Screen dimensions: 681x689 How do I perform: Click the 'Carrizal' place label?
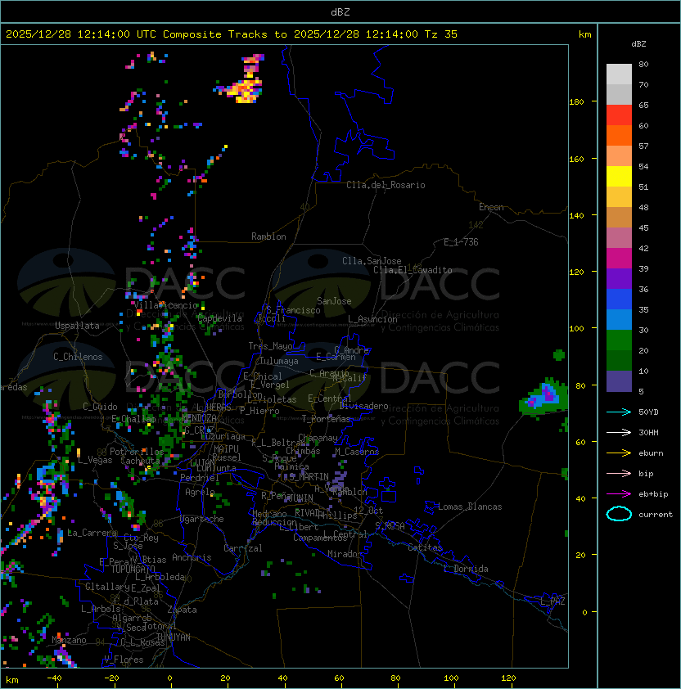click(242, 548)
